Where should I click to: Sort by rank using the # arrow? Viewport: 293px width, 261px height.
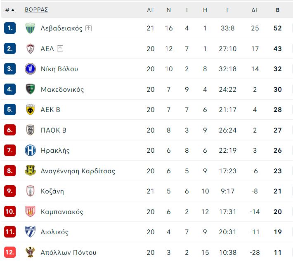10,10
